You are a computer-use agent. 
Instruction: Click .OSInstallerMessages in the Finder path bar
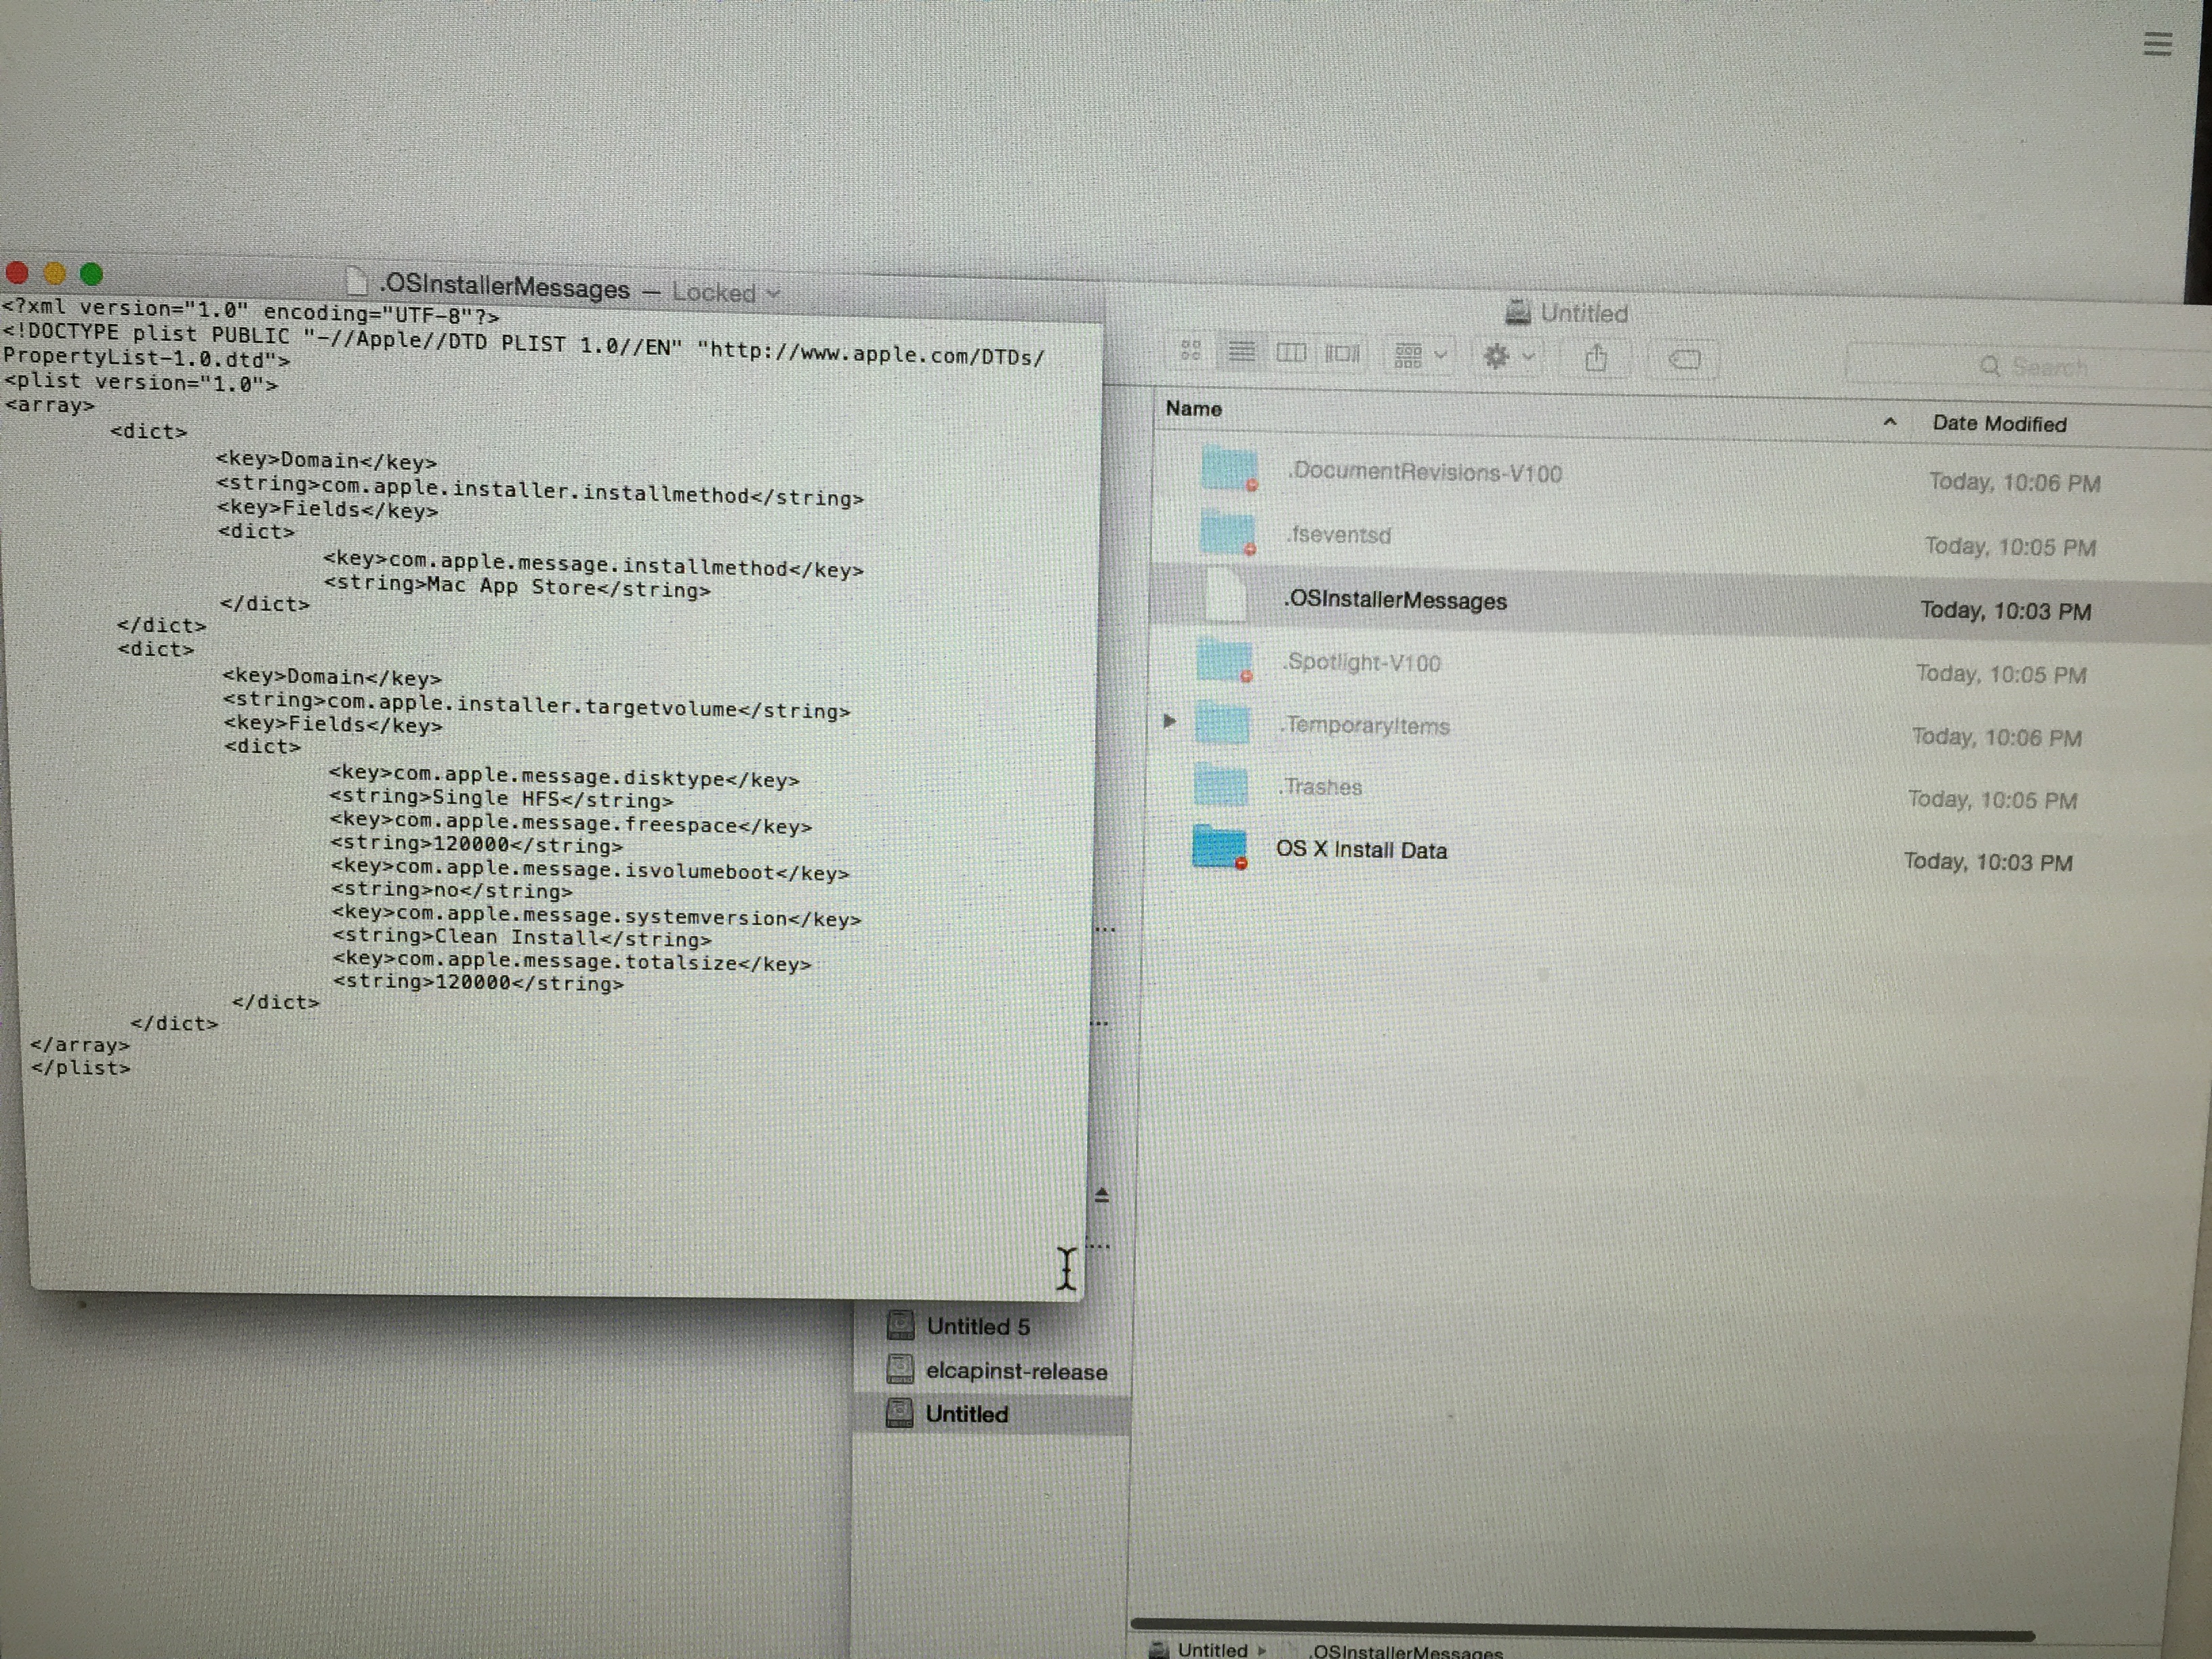click(1405, 1651)
